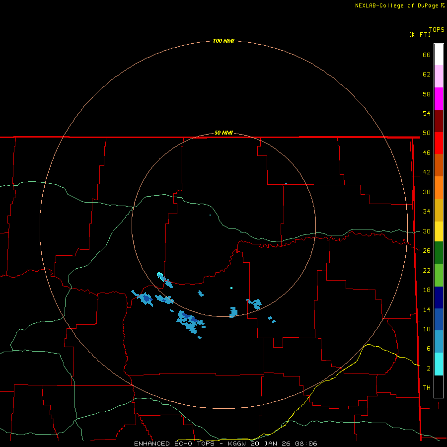Click the 50 NMI range ring label

click(223, 133)
